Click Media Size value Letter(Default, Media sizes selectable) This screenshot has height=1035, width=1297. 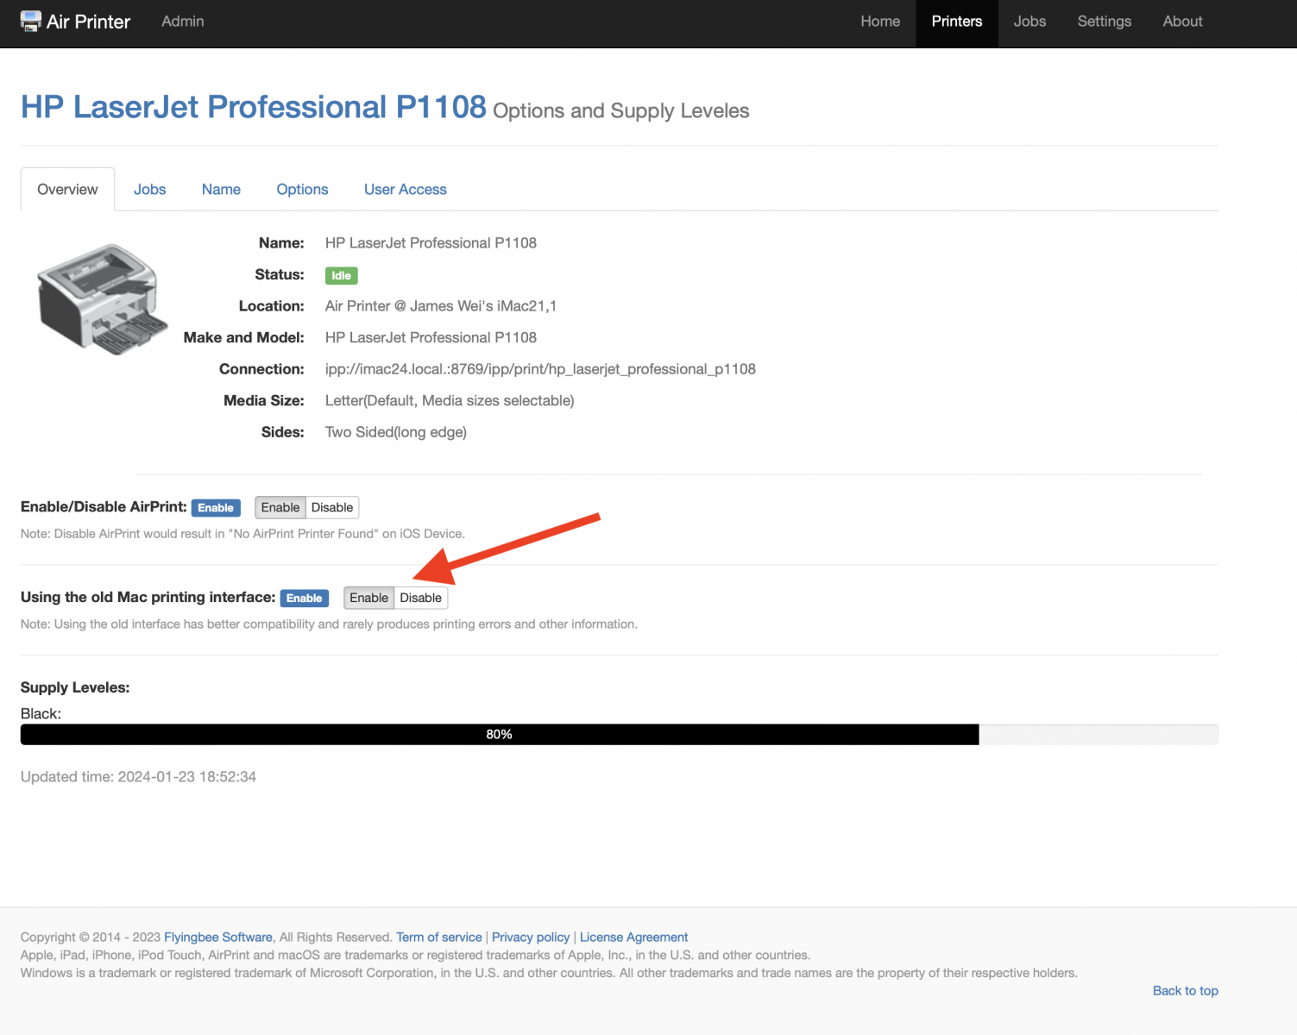(450, 400)
